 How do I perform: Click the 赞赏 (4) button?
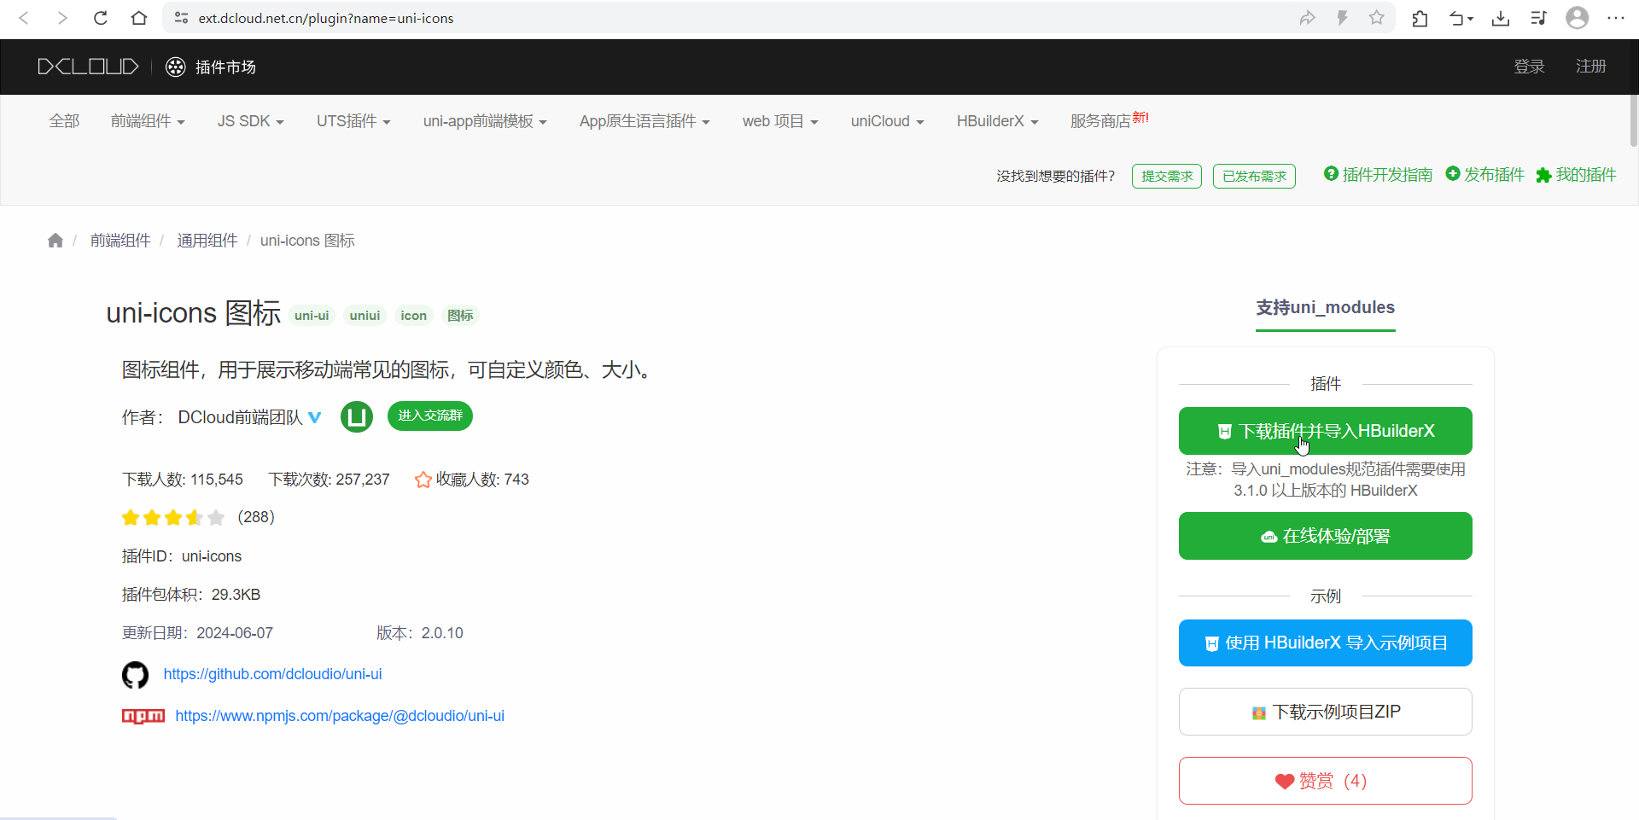click(1325, 781)
